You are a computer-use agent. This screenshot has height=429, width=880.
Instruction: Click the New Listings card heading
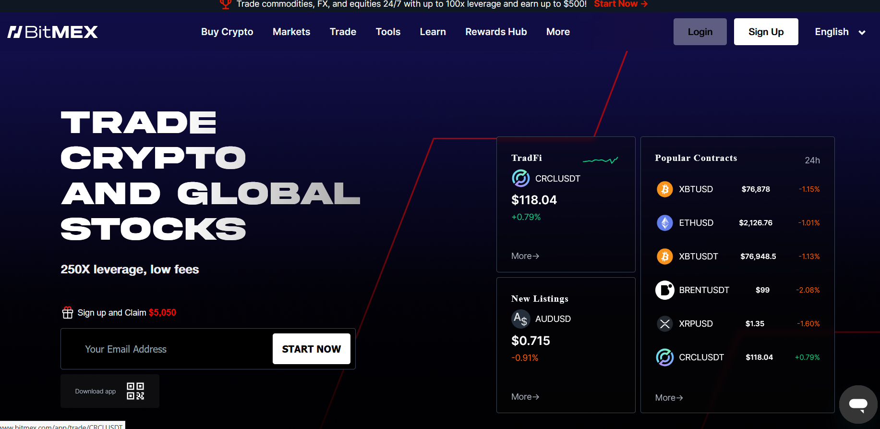540,299
